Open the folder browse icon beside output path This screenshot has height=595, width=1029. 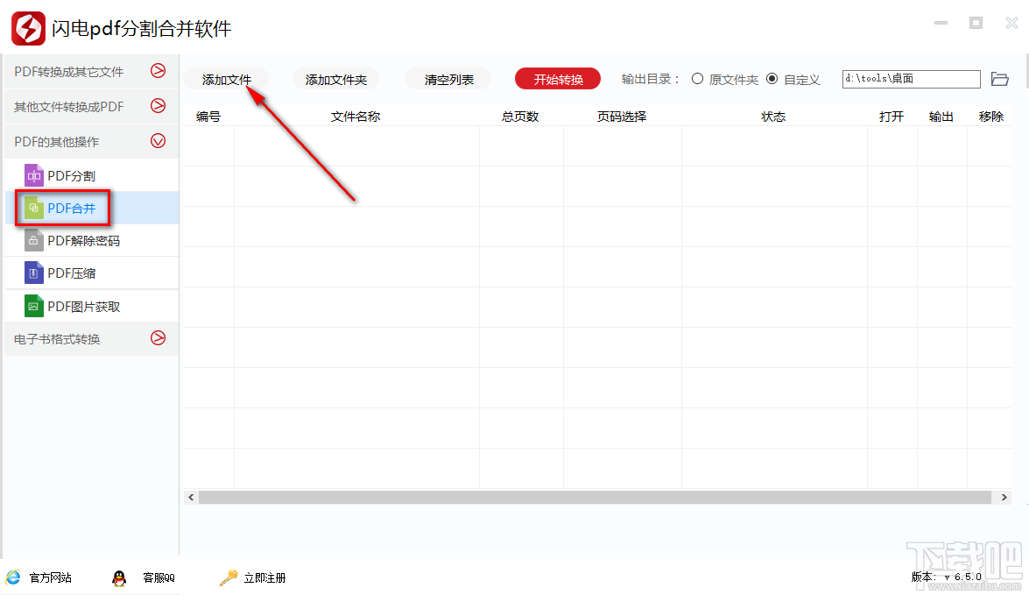click(1000, 78)
